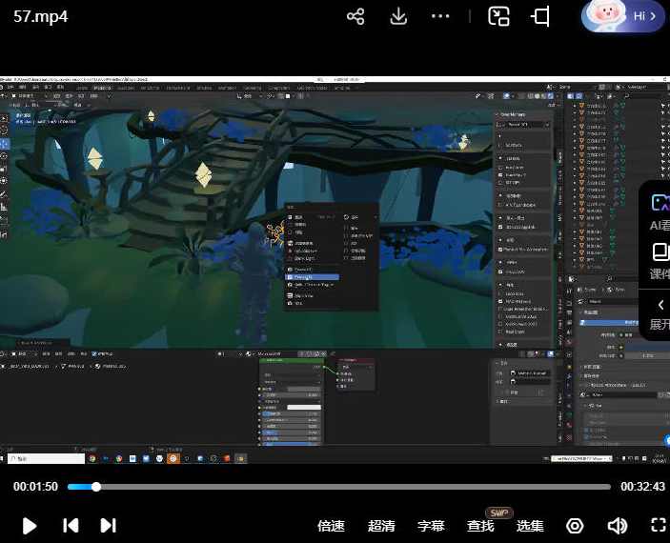
Task: Play the video
Action: [29, 526]
